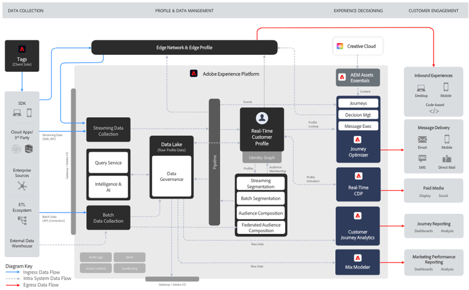Image resolution: width=469 pixels, height=290 pixels.
Task: Click the Alerts box
Action: click(x=129, y=257)
